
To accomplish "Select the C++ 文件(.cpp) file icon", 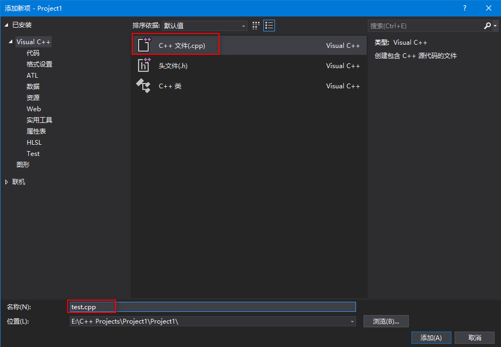I will tap(144, 45).
